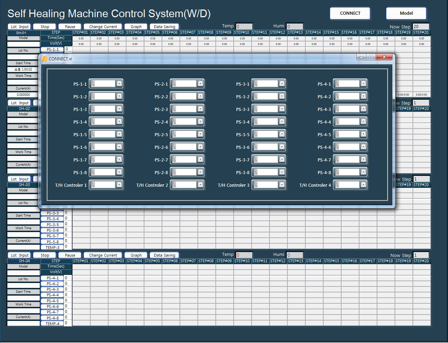Click the I/O icon in the T/H Controler 4 field

pos(337,185)
